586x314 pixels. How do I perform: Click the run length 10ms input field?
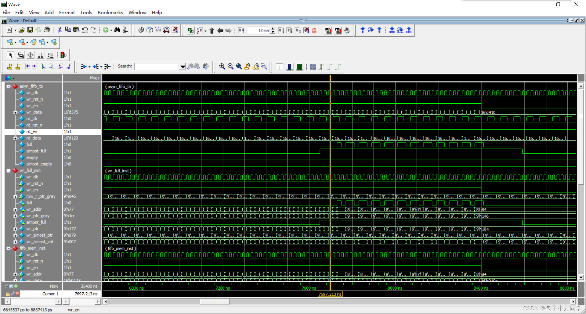(259, 30)
